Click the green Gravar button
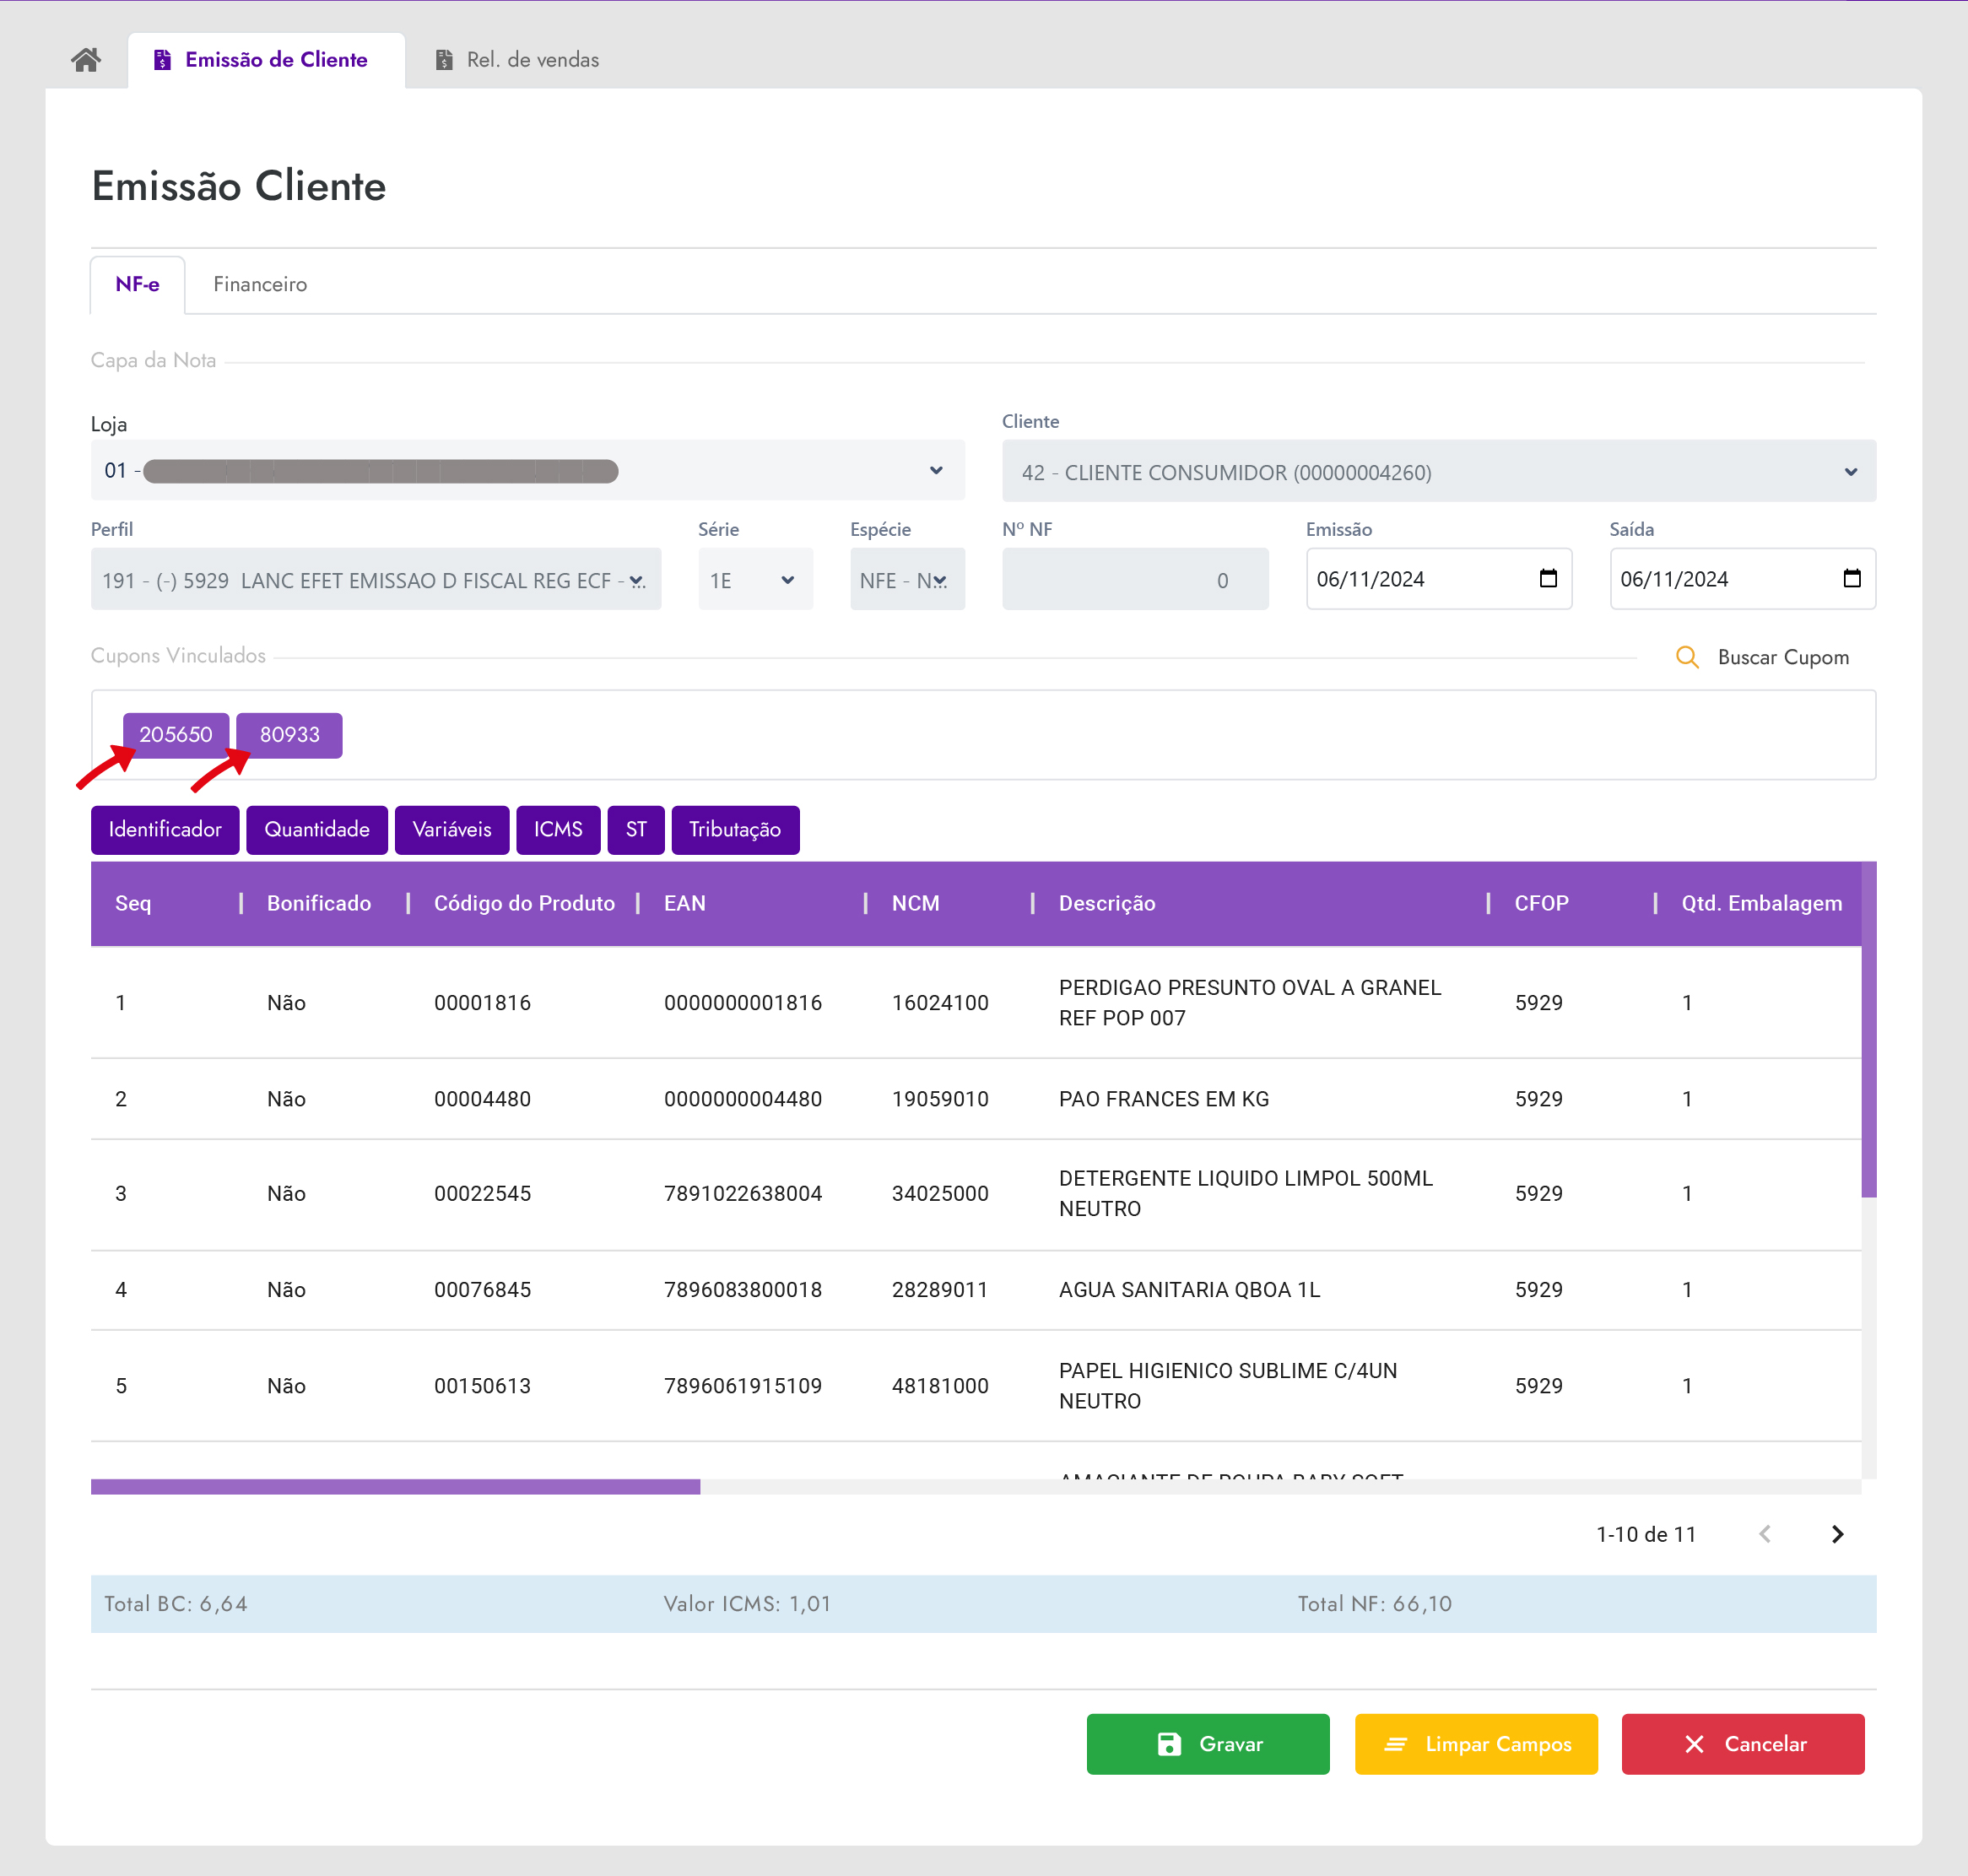 pos(1207,1744)
